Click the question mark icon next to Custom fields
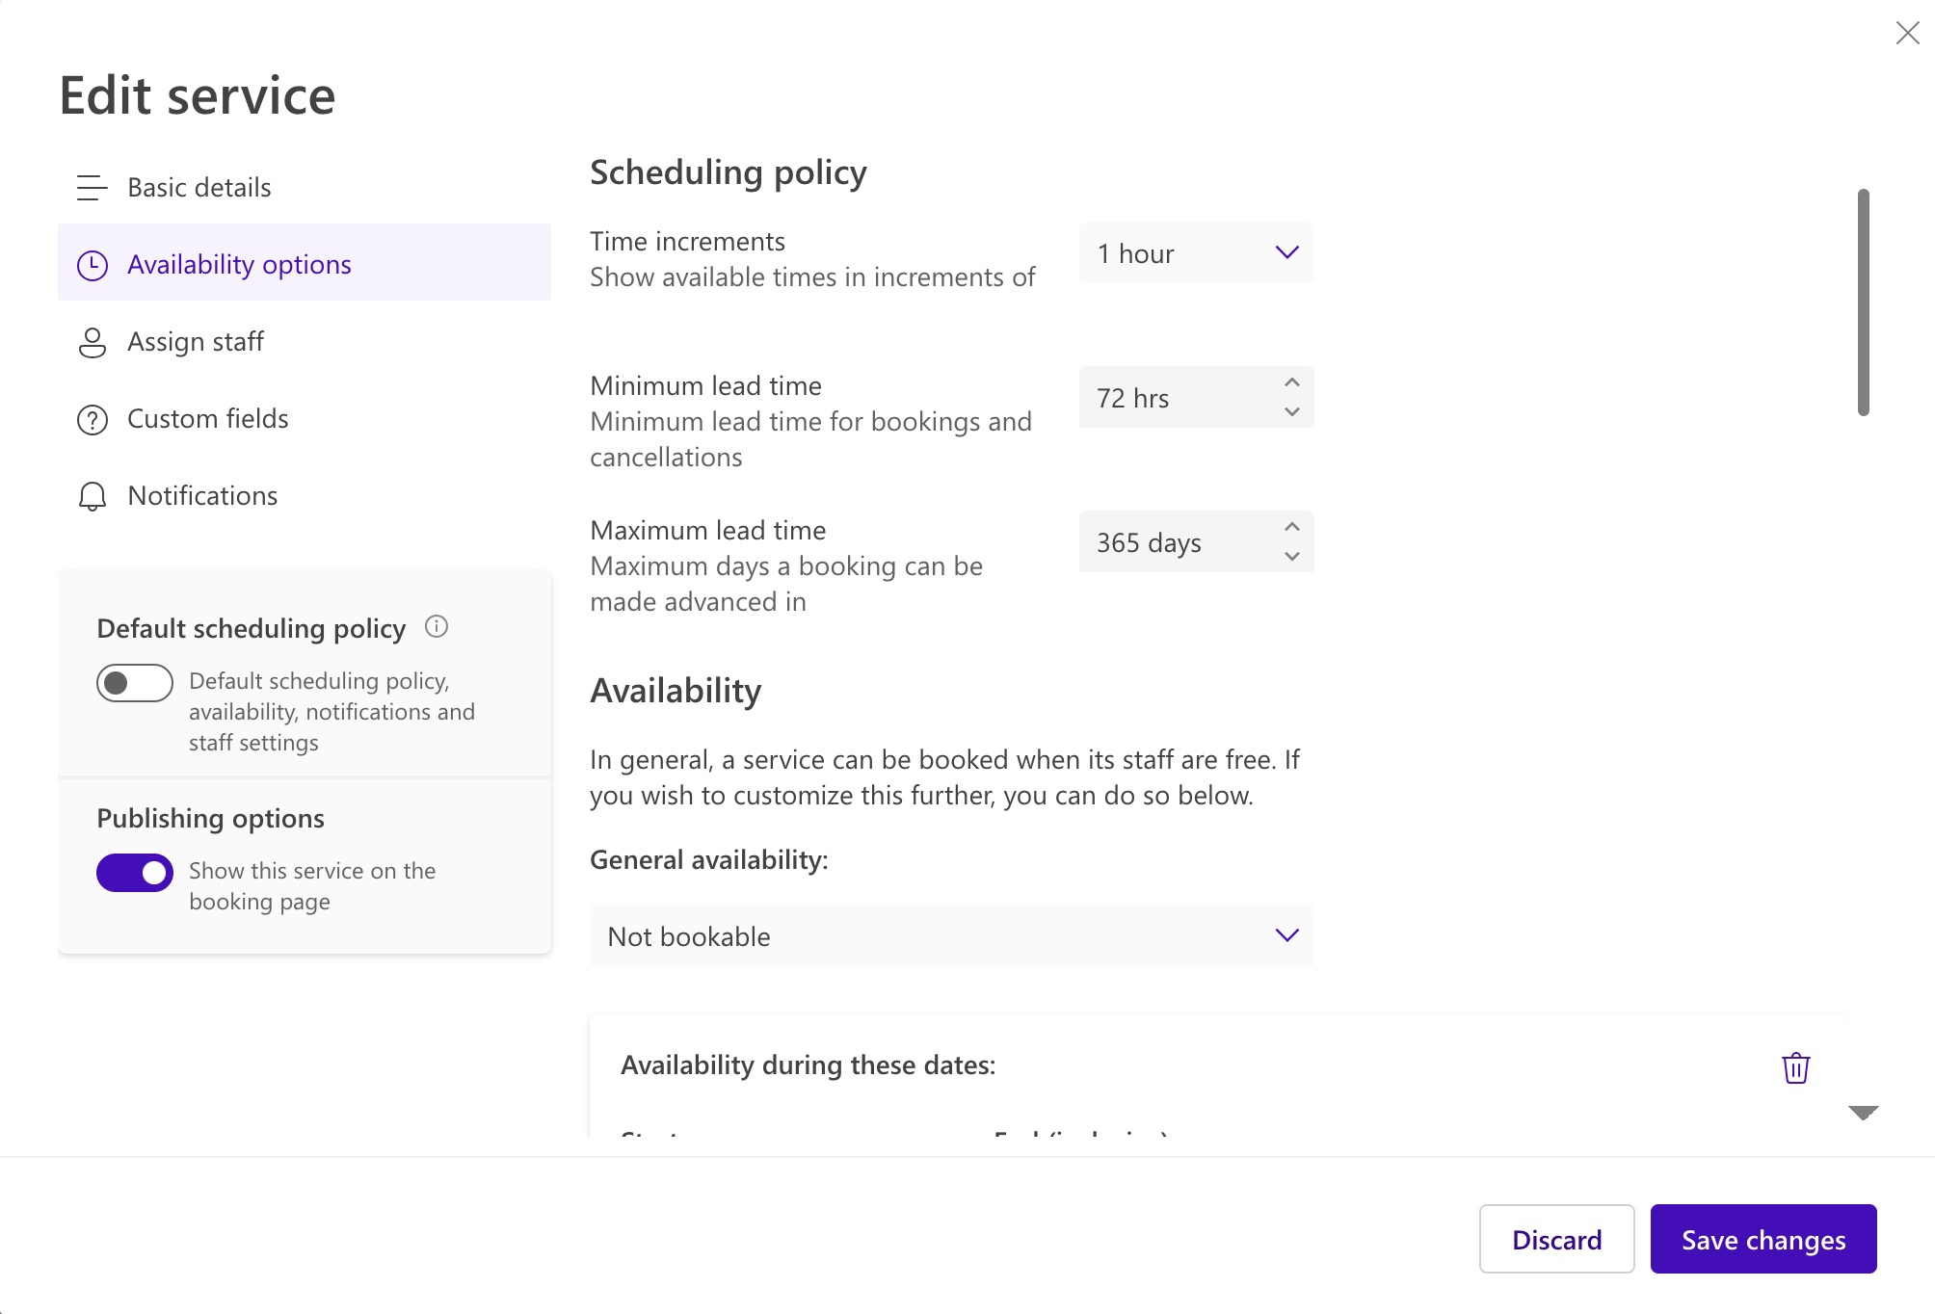The height and width of the screenshot is (1314, 1935). click(93, 418)
